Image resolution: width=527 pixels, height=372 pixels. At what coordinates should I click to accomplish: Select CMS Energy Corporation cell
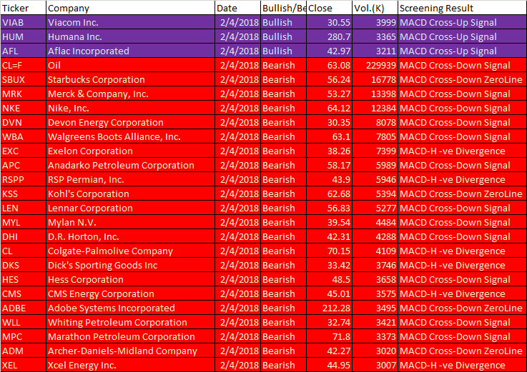[130, 293]
